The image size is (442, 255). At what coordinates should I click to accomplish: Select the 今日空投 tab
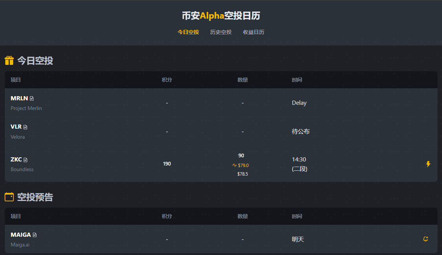(x=188, y=32)
